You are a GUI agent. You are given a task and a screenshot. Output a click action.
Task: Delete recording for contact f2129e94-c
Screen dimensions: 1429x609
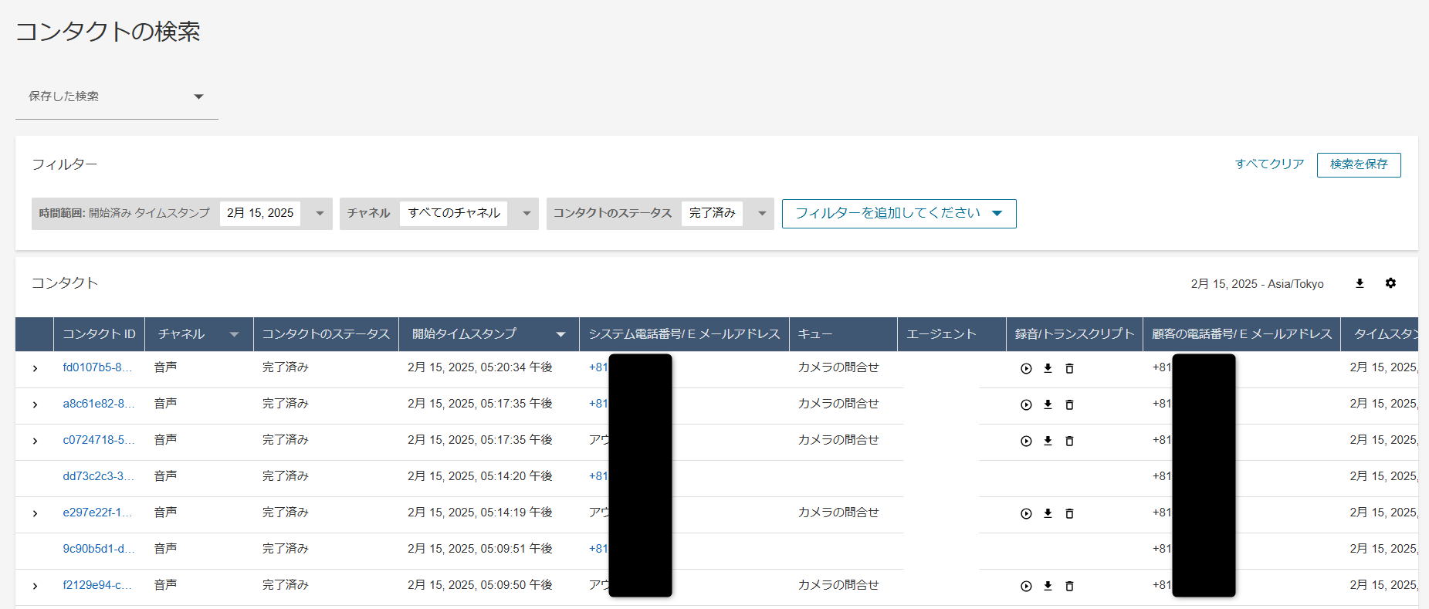click(1069, 587)
